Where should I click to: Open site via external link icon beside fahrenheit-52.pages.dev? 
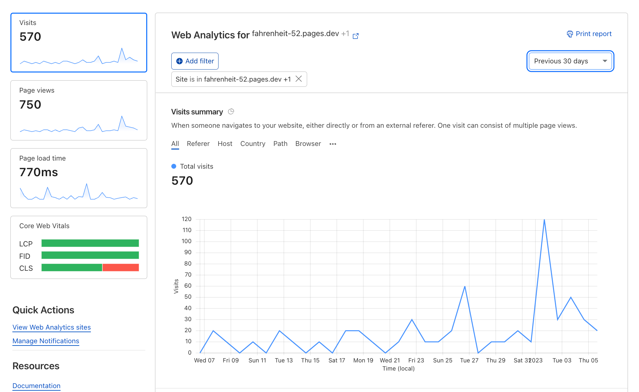point(355,36)
